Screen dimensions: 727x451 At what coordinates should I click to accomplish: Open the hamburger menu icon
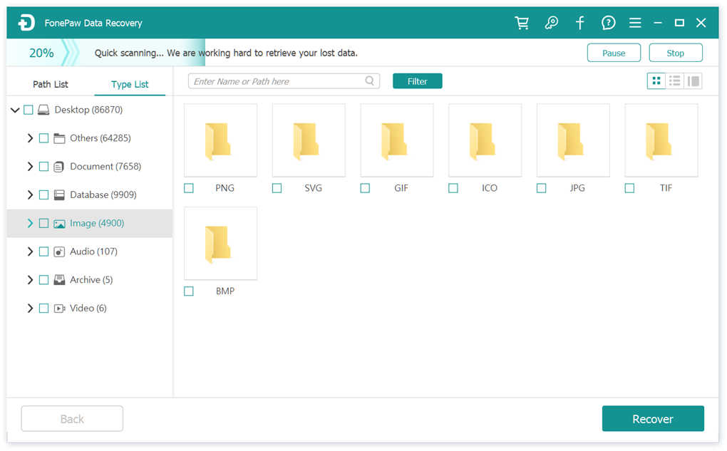pos(635,23)
